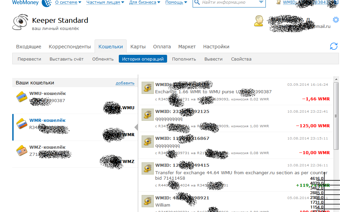Click the 'Обменять' button

[x=103, y=59]
